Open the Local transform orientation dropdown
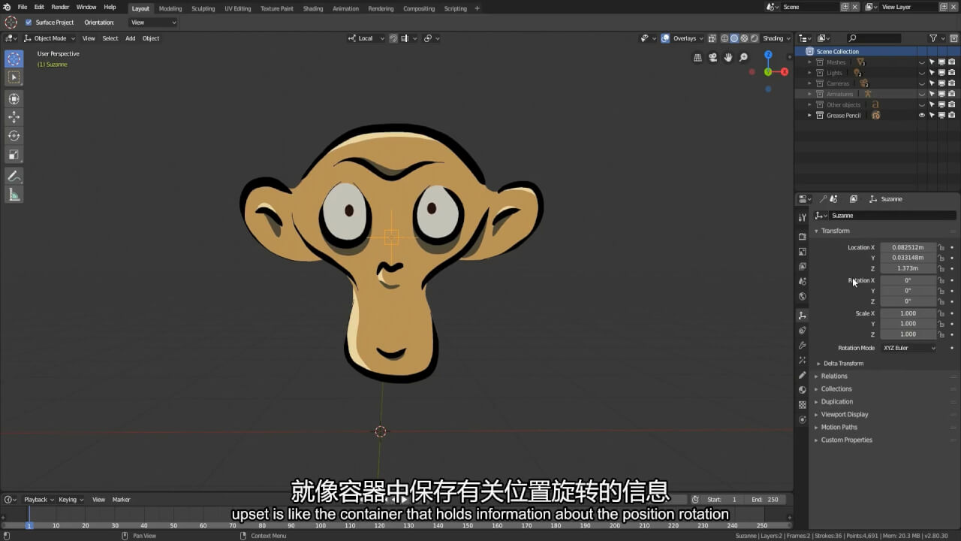Image resolution: width=961 pixels, height=541 pixels. click(x=366, y=38)
